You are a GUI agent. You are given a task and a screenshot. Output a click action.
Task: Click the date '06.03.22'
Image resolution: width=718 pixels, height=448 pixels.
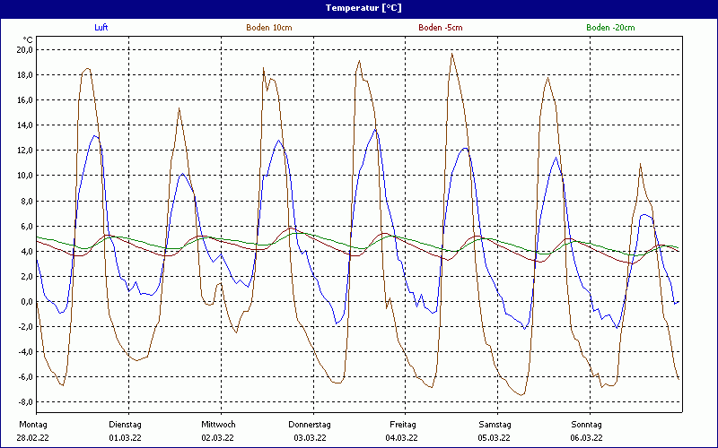click(587, 438)
